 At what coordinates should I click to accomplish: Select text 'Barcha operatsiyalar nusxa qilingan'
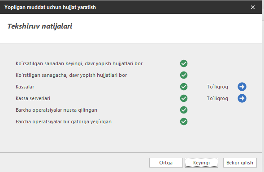[56, 110]
